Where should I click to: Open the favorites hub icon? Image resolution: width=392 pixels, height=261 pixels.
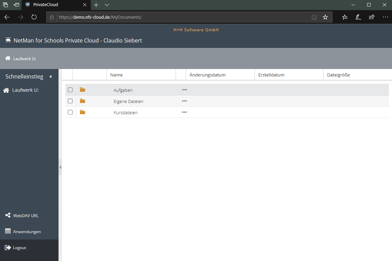click(345, 17)
